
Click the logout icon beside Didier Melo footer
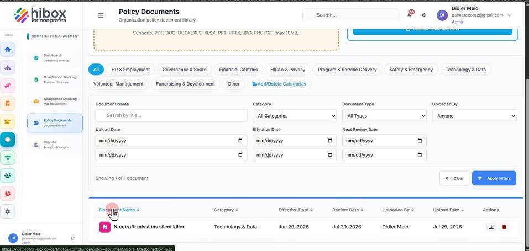click(x=73, y=238)
